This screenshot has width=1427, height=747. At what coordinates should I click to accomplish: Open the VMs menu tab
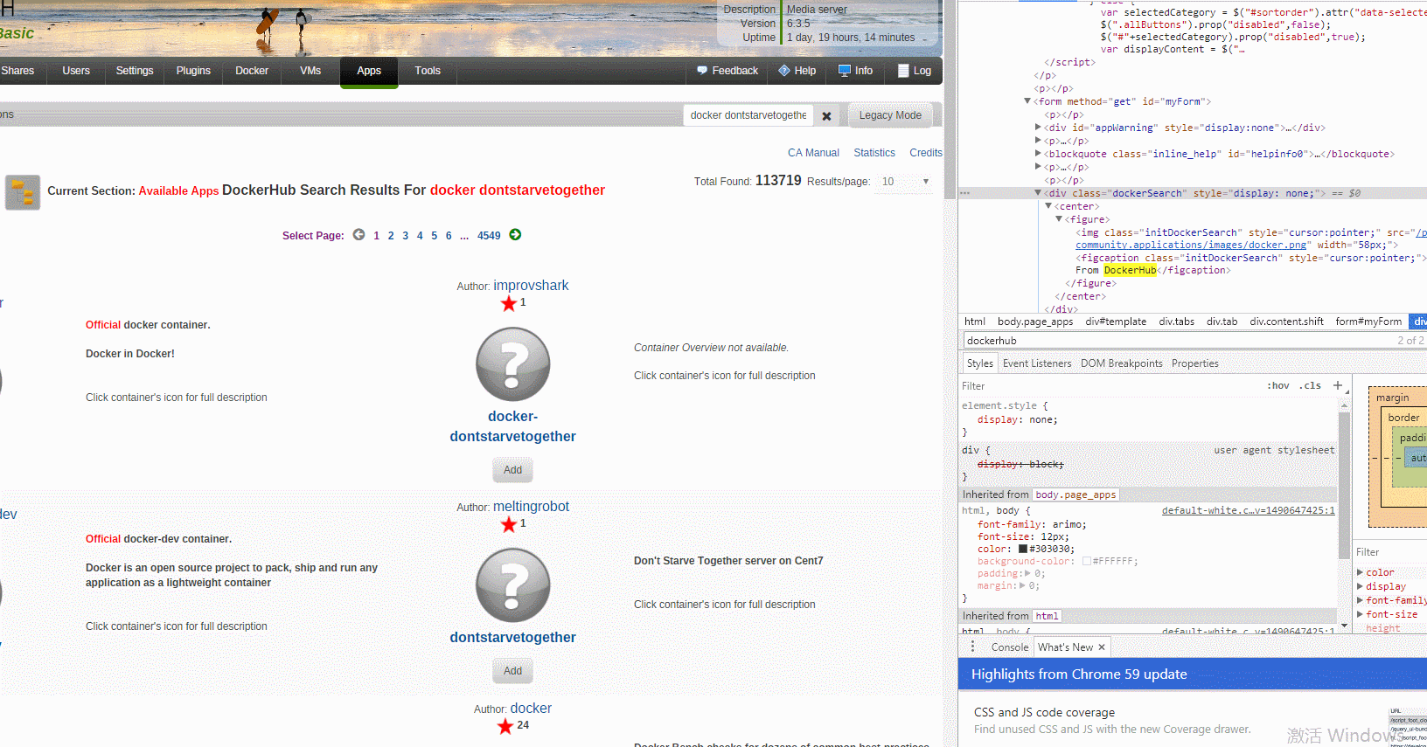tap(310, 71)
